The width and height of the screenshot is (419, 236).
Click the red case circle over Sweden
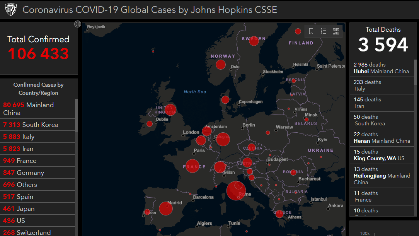(254, 40)
